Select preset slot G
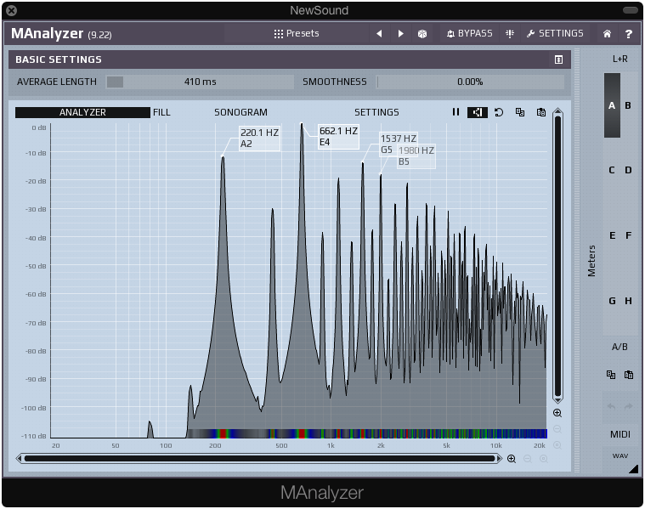The height and width of the screenshot is (509, 645). coord(612,301)
